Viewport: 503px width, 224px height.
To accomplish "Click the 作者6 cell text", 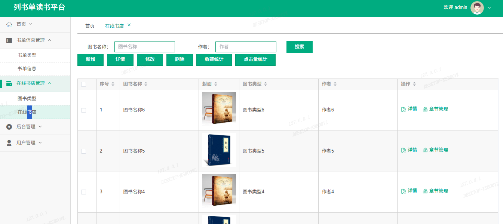I will [x=328, y=110].
